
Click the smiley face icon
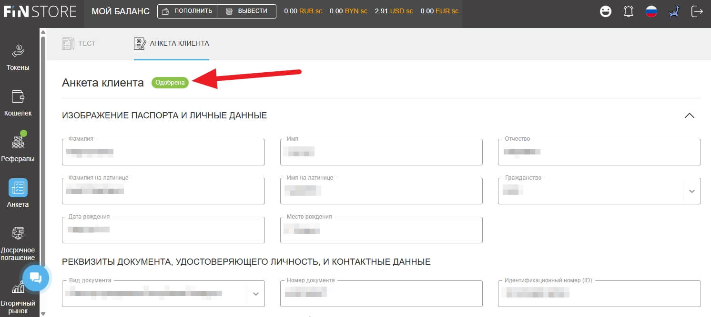point(606,11)
